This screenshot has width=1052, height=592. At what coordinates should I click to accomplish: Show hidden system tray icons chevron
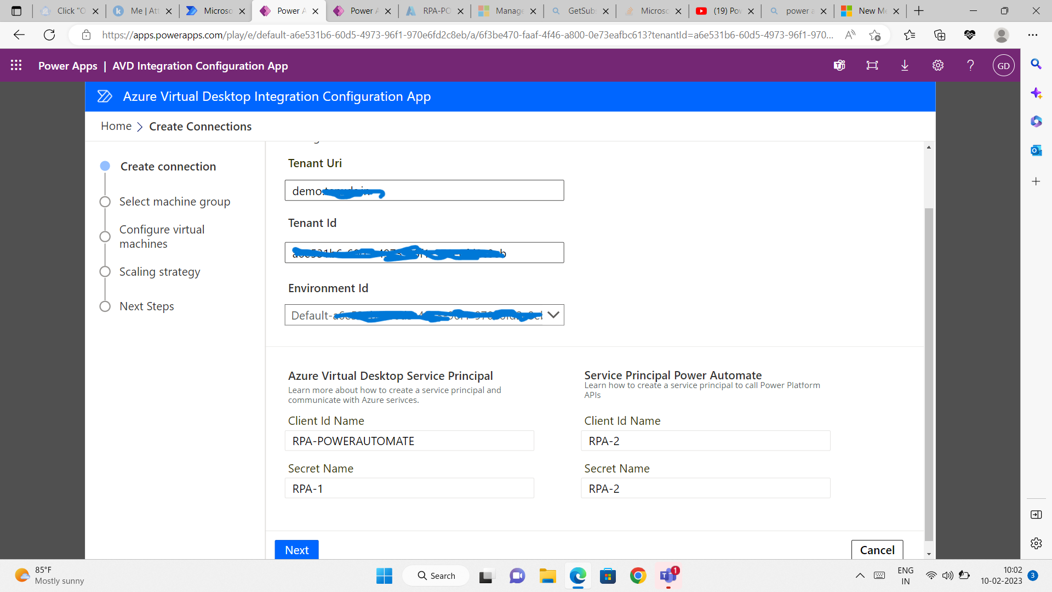pos(860,576)
